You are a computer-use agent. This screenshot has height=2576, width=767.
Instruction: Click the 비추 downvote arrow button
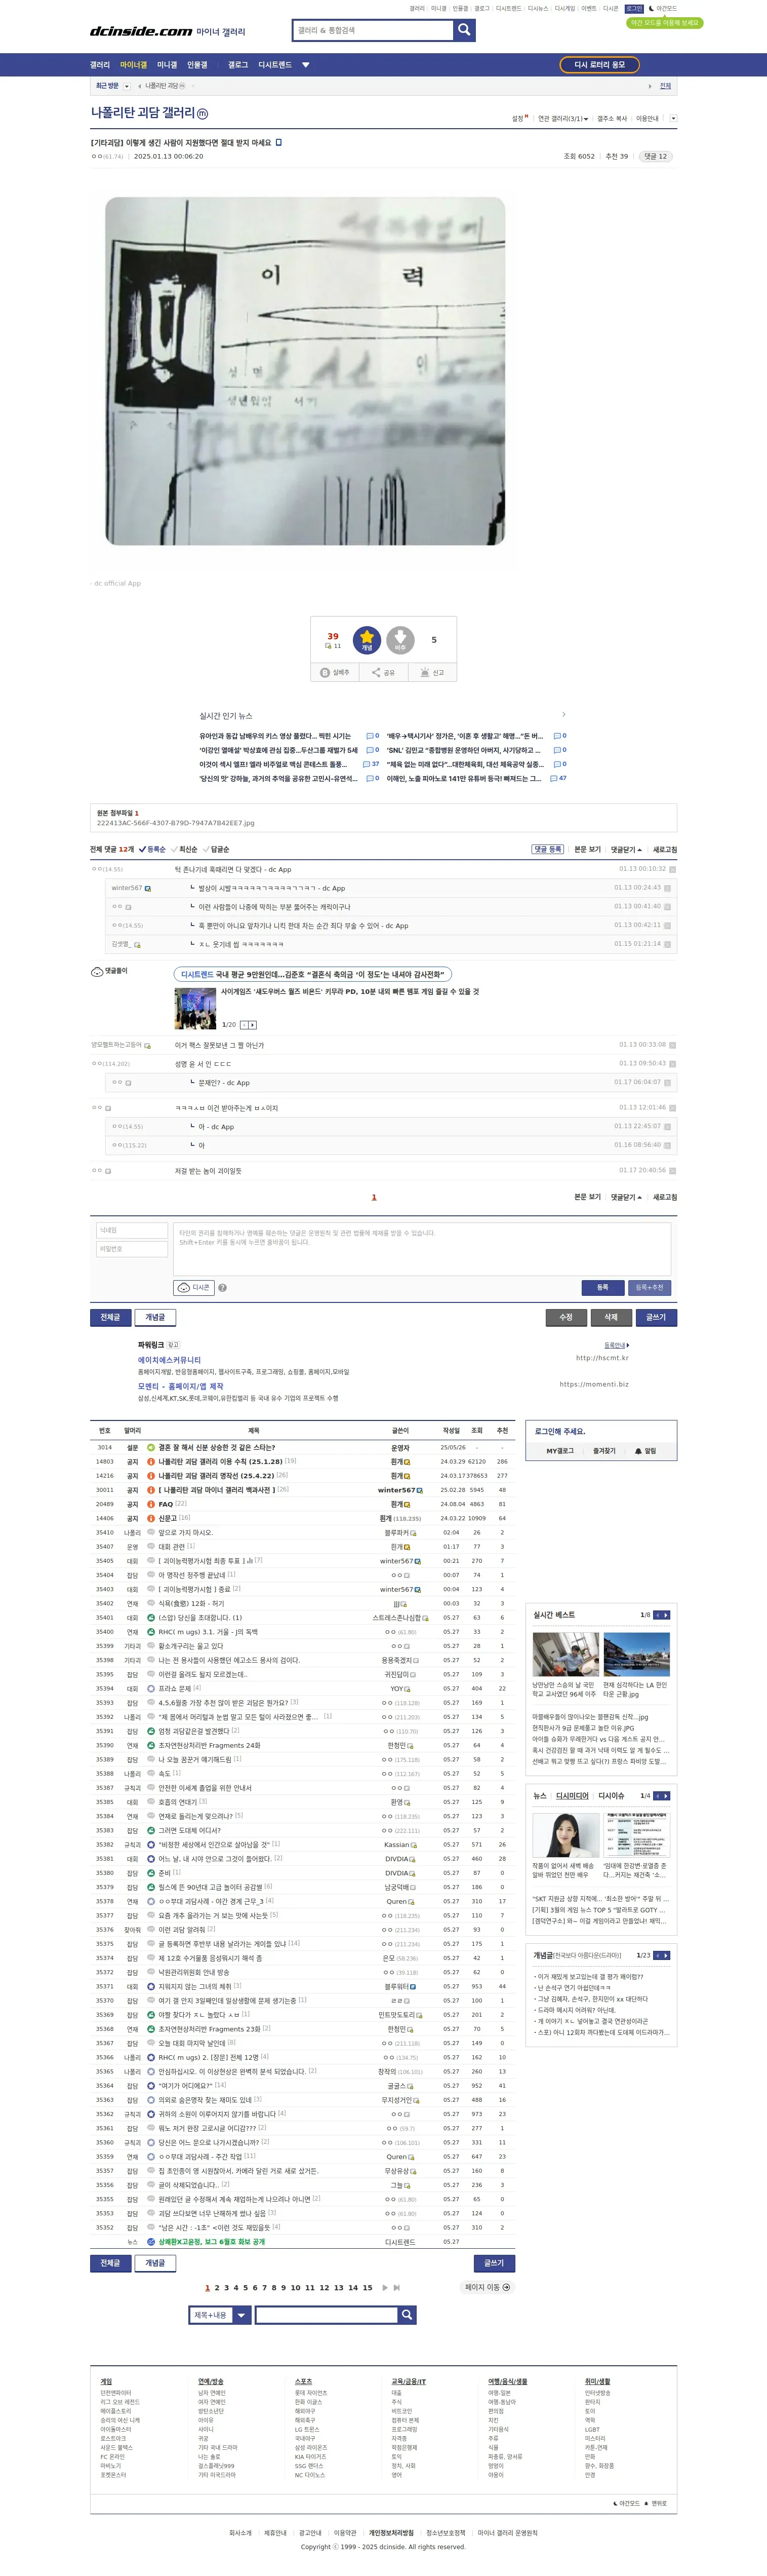400,639
